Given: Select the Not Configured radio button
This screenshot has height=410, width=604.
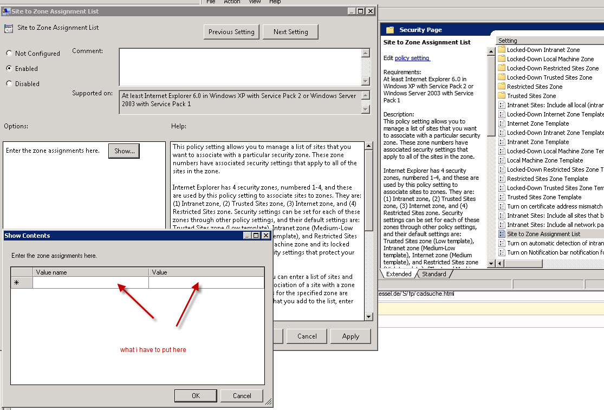Looking at the screenshot, I should click(9, 54).
